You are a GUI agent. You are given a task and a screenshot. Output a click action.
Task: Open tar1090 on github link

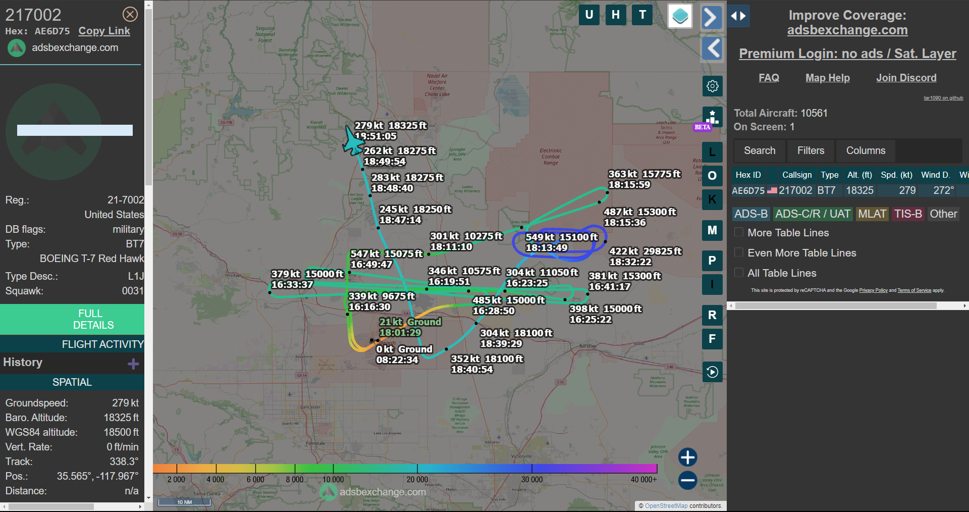click(943, 98)
